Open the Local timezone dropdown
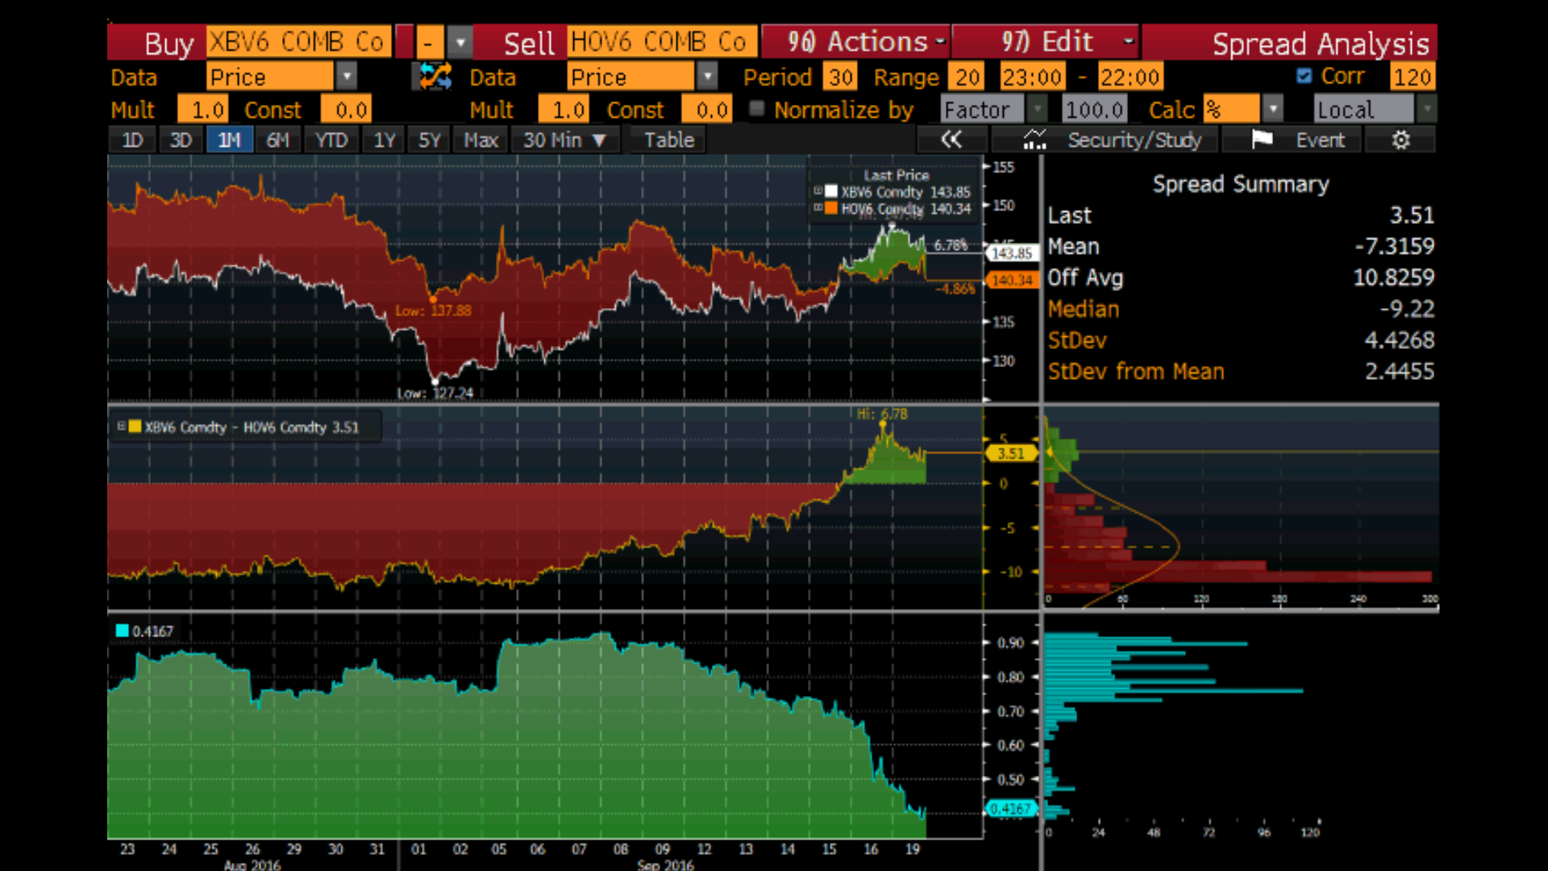This screenshot has height=871, width=1548. [1426, 109]
